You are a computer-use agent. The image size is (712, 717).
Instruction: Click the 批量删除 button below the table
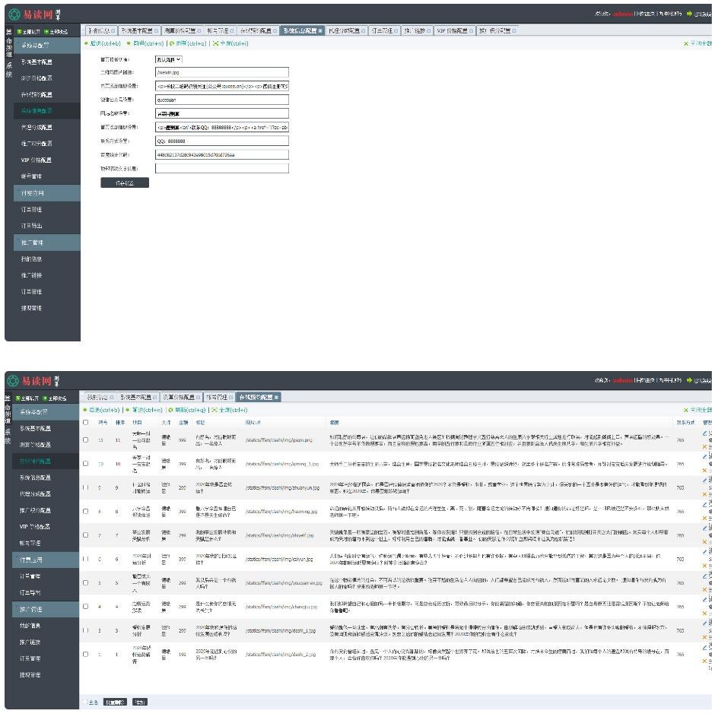point(115,702)
